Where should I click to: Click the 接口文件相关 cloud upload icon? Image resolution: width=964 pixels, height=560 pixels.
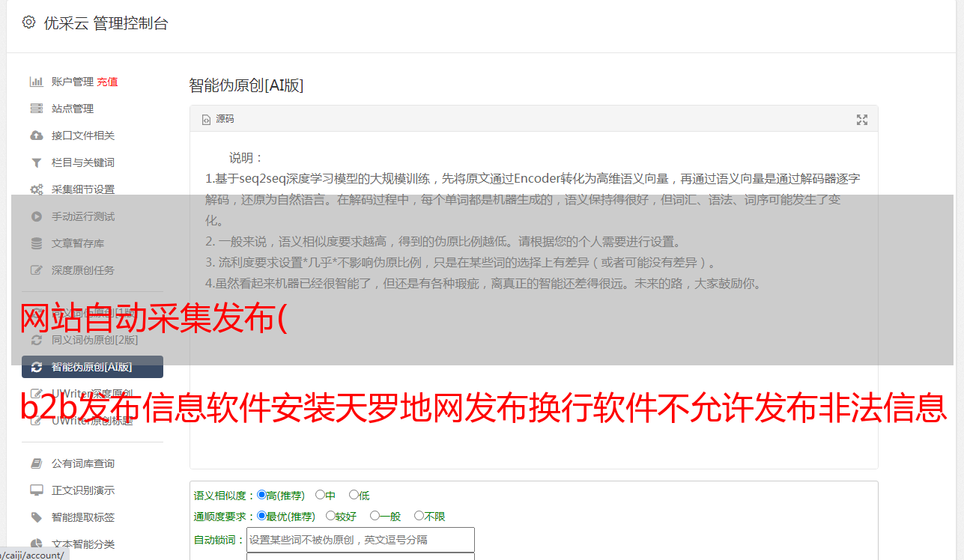[x=36, y=136]
